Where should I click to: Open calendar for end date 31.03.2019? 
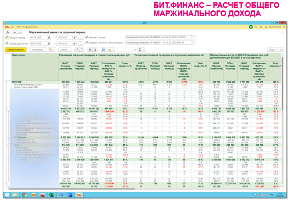pos(74,44)
